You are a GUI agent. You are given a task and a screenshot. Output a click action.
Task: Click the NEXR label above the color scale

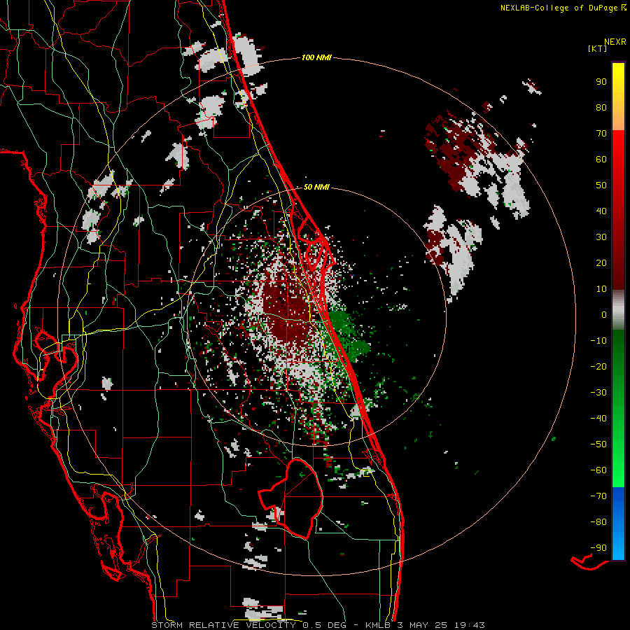615,41
